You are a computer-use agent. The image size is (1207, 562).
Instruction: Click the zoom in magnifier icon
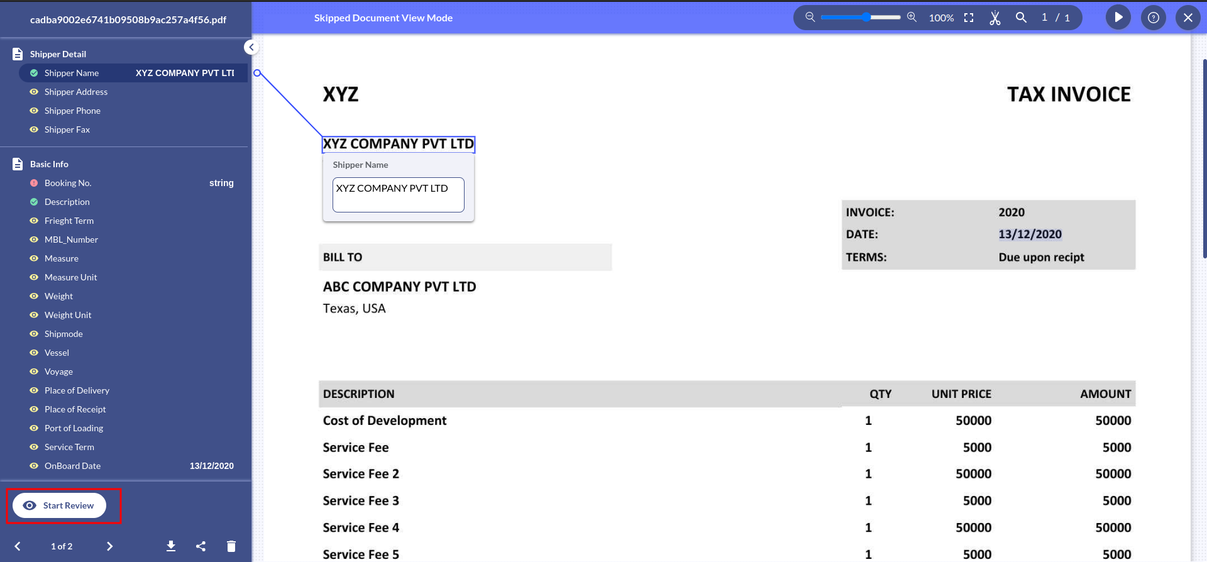(912, 18)
